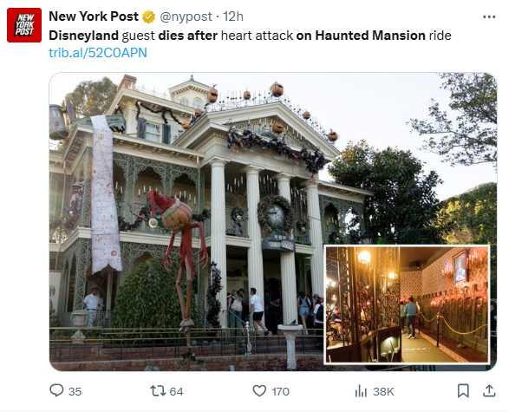Share the tweet via upload arrow icon
Image resolution: width=515 pixels, height=412 pixels.
[x=489, y=390]
